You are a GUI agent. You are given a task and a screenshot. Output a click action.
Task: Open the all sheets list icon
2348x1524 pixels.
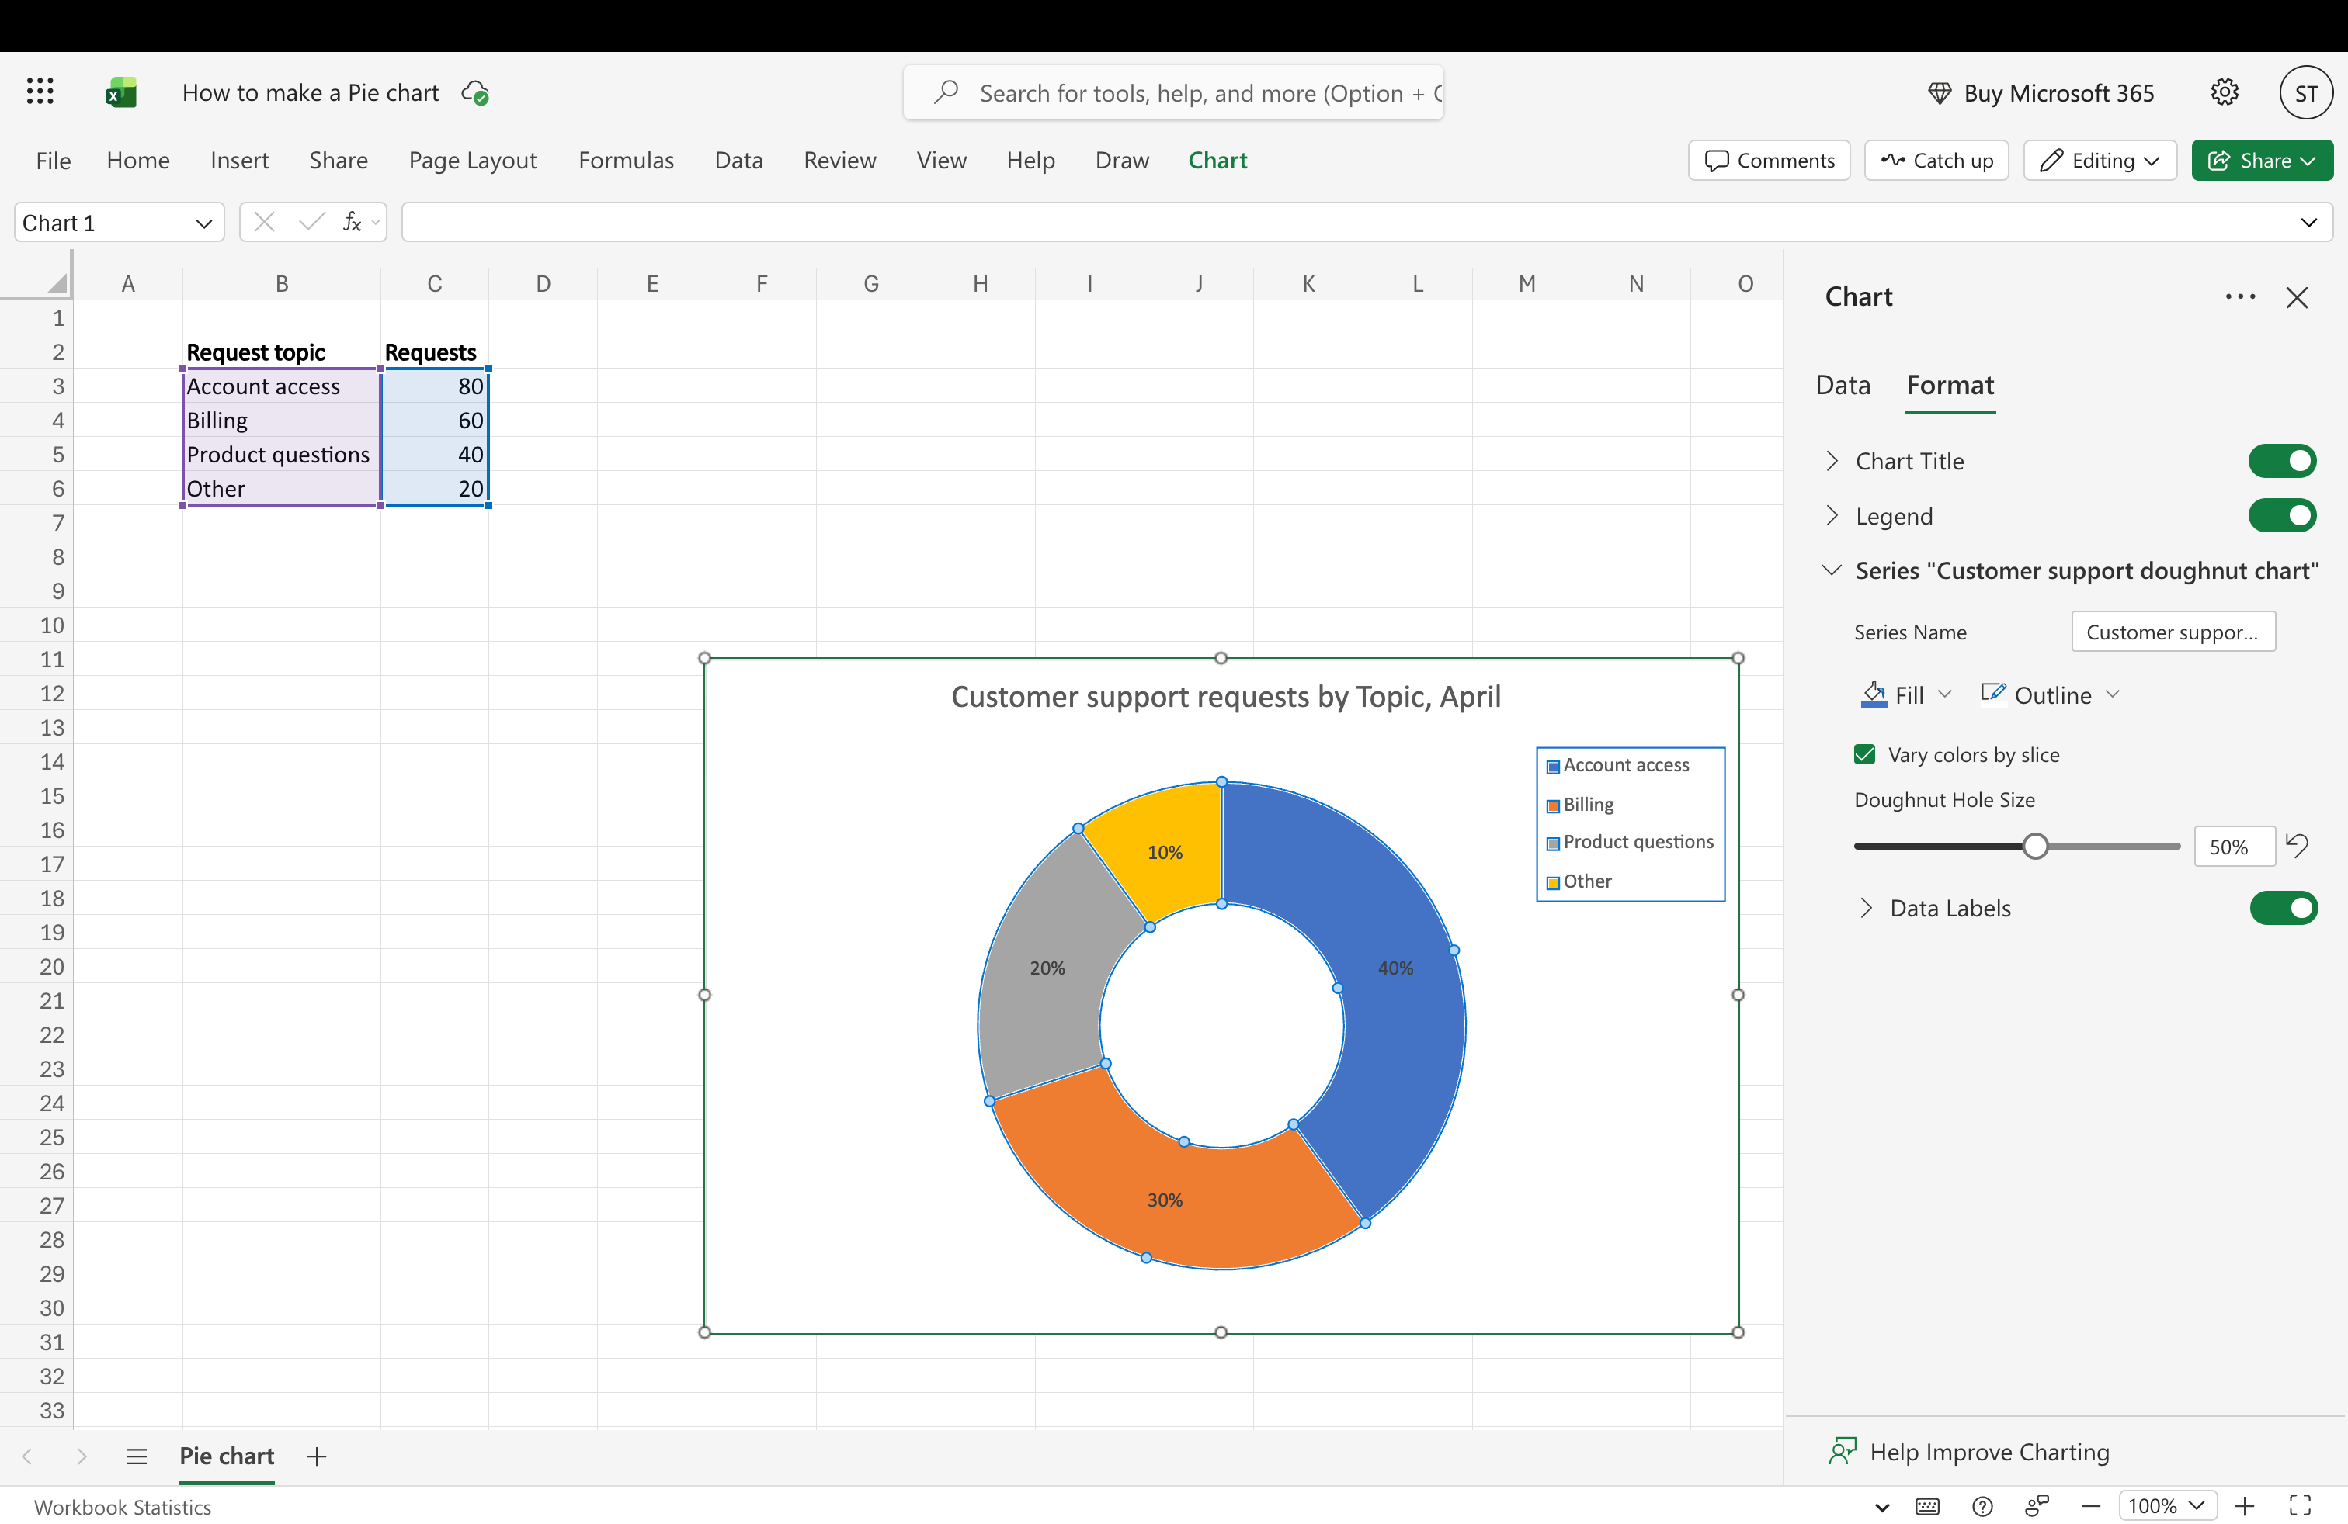point(137,1456)
